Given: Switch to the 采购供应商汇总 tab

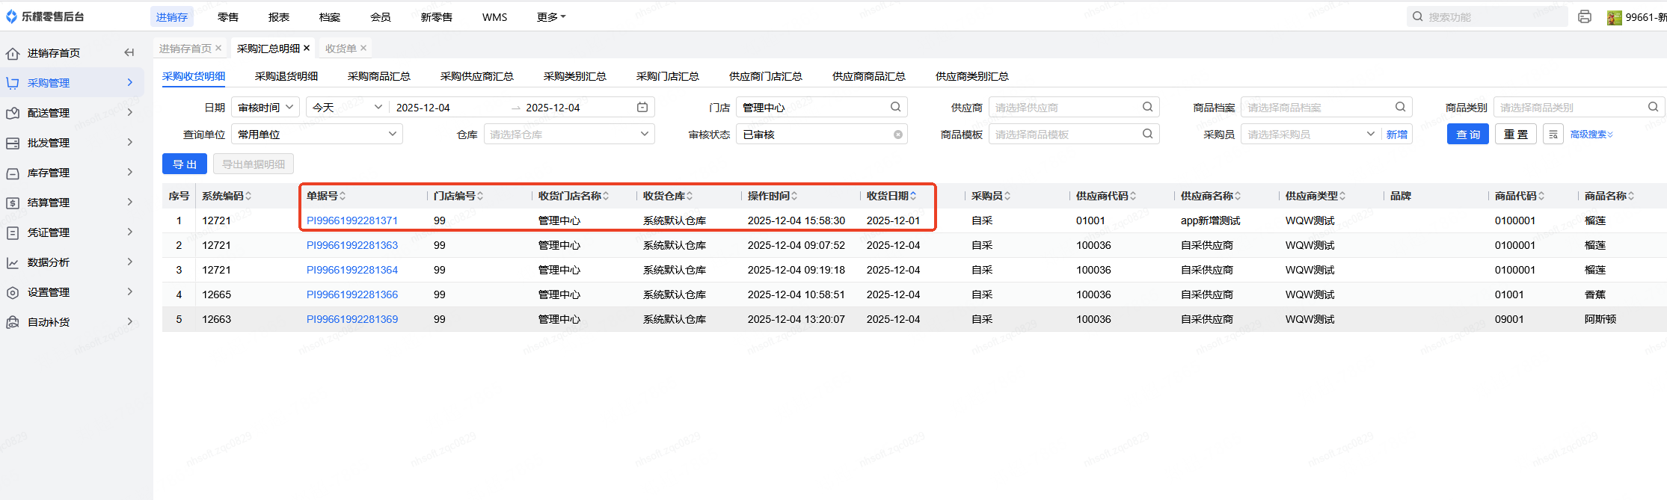Looking at the screenshot, I should coord(477,76).
